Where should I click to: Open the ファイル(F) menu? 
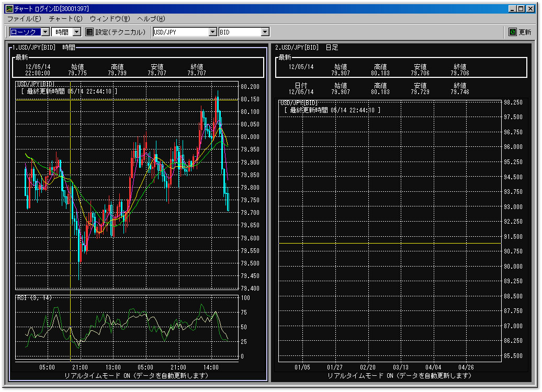[24, 19]
